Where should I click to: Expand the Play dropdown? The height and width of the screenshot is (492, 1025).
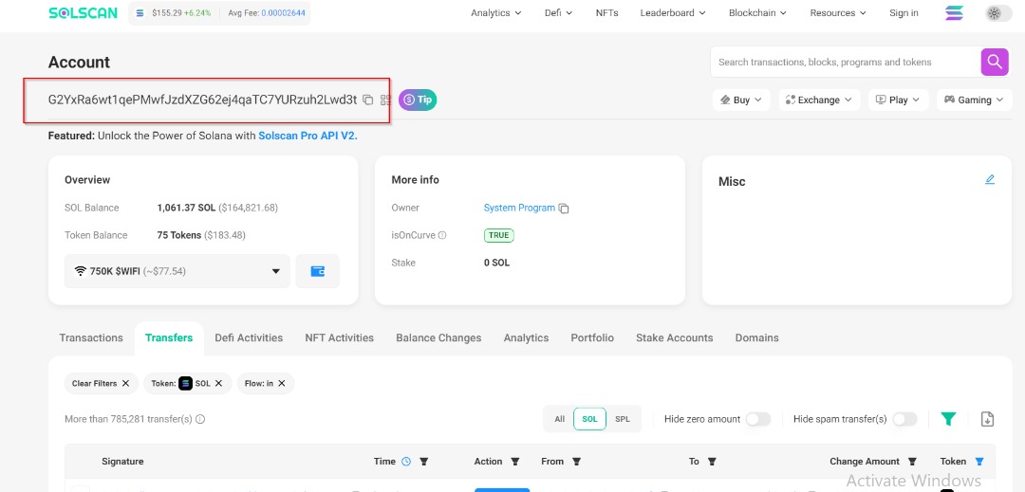[898, 100]
